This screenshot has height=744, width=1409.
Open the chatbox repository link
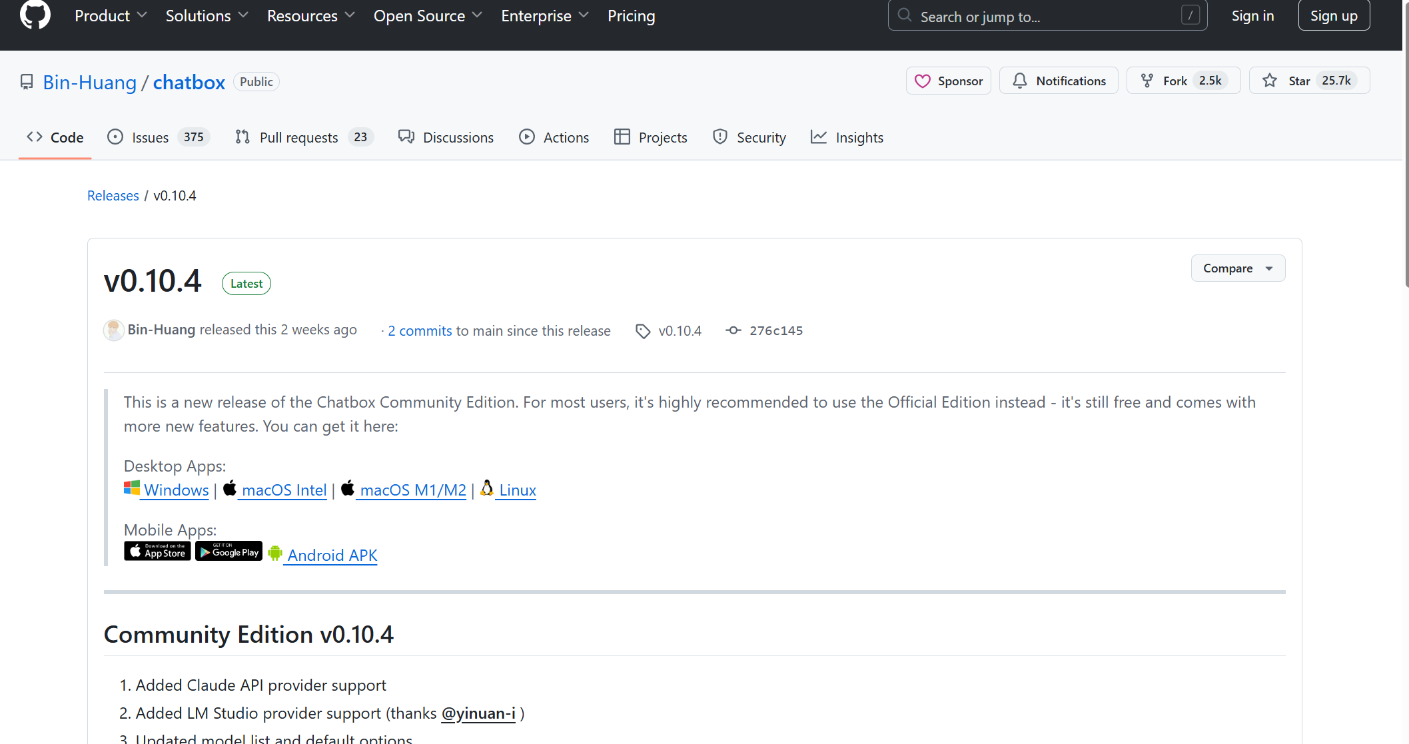coord(189,82)
